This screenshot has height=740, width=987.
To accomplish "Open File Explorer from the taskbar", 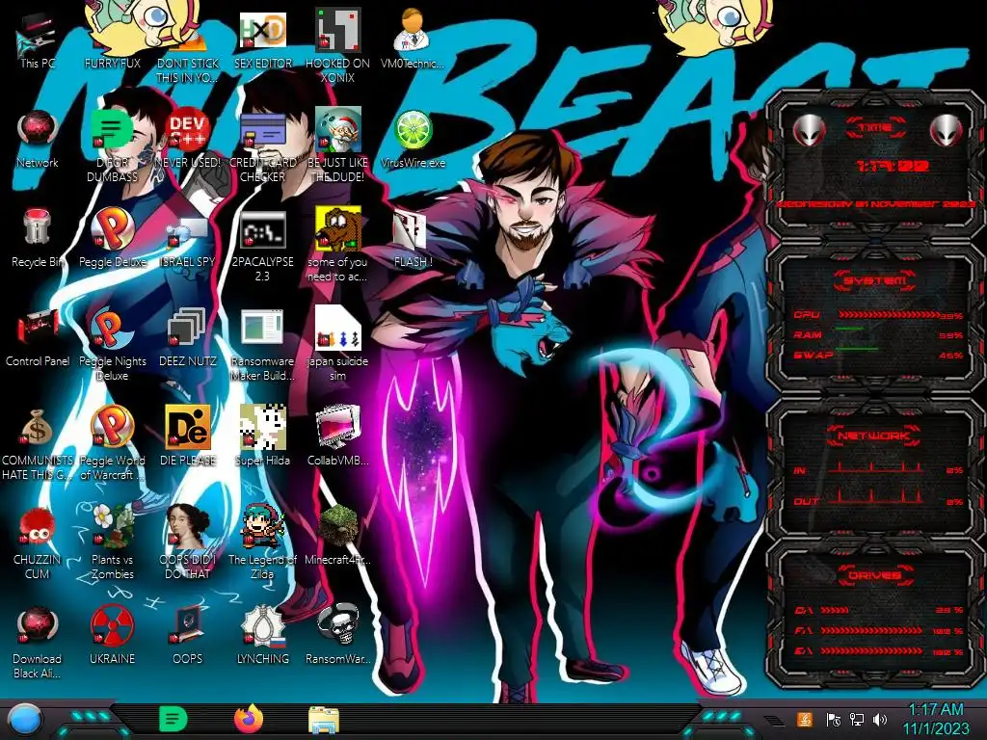I will pyautogui.click(x=324, y=720).
